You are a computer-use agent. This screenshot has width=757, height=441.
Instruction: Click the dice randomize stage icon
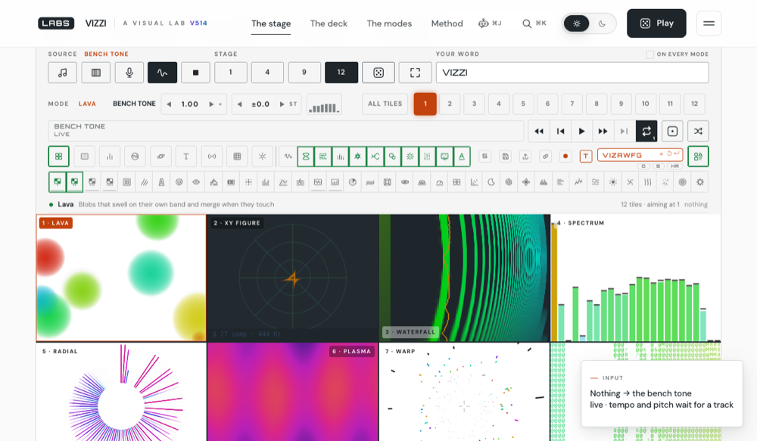coord(378,73)
